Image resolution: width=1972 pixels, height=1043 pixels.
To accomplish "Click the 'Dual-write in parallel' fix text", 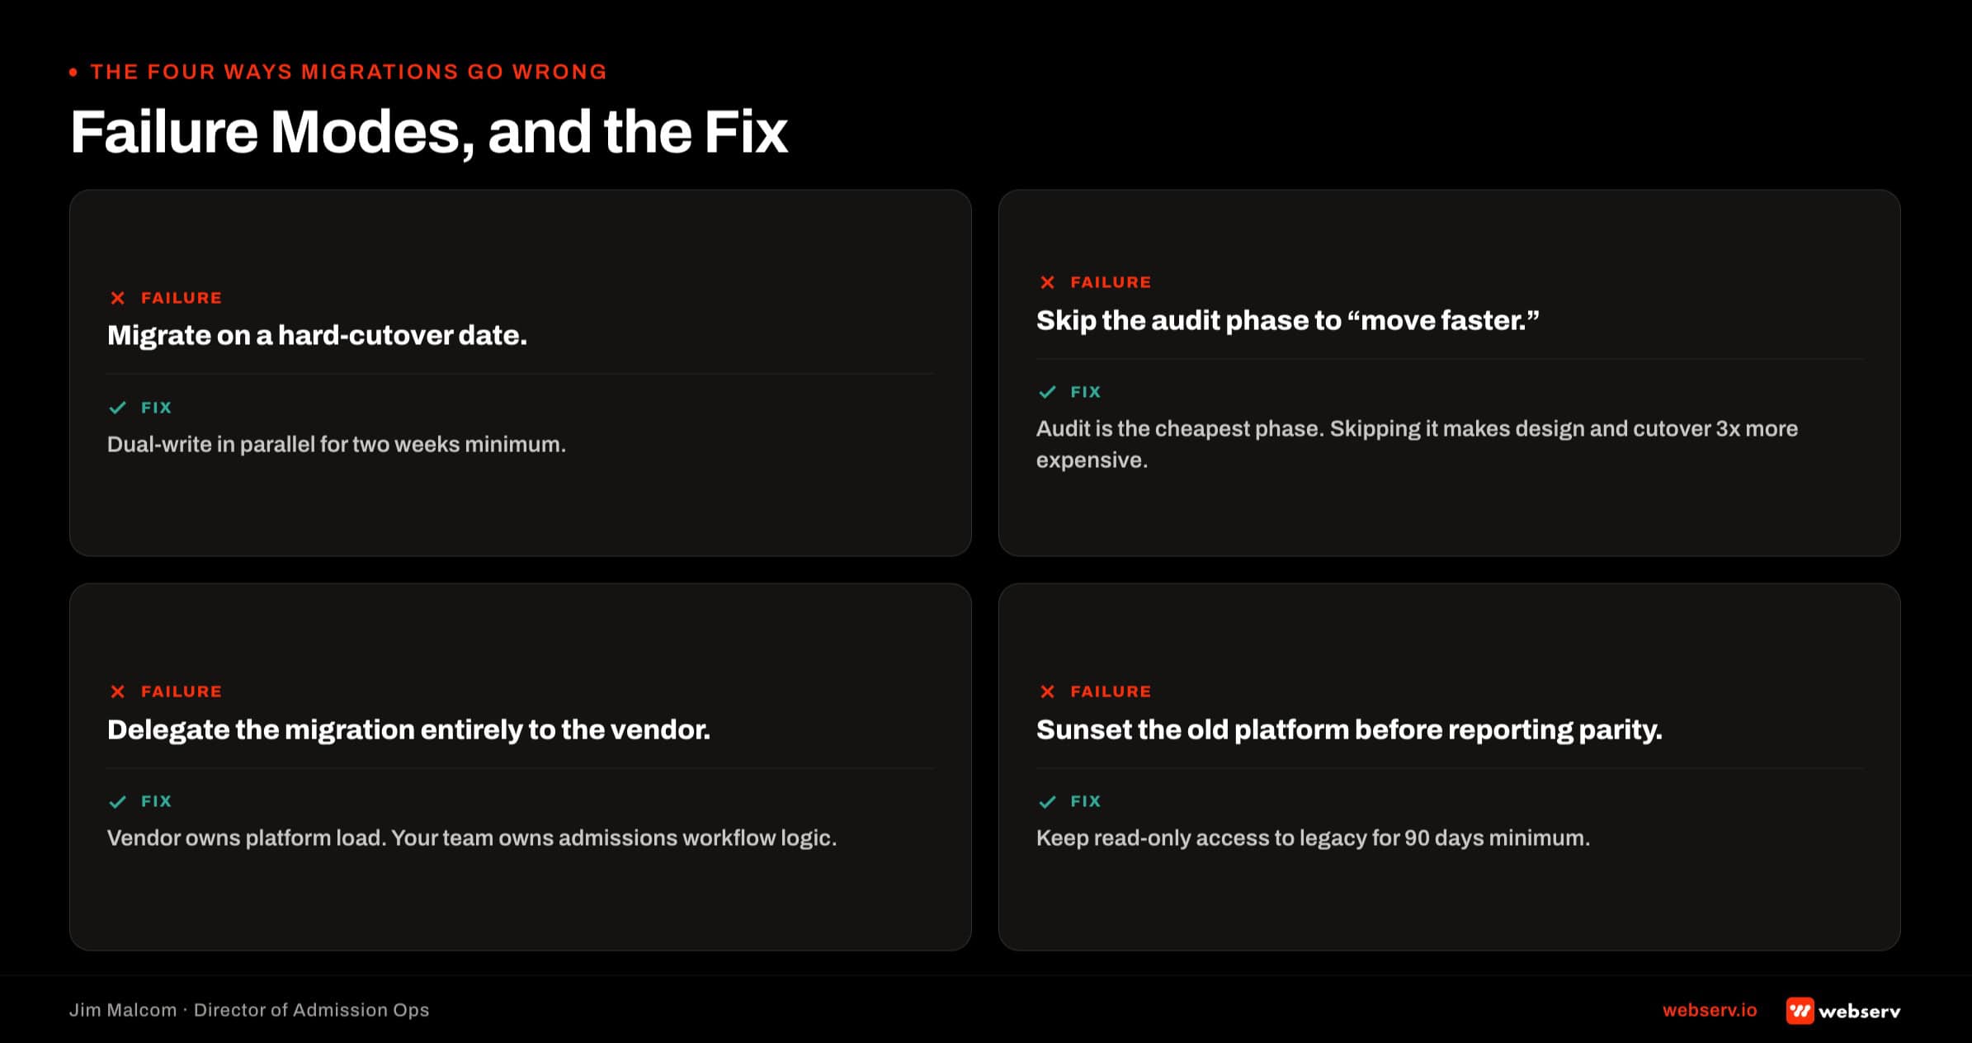I will click(x=337, y=445).
